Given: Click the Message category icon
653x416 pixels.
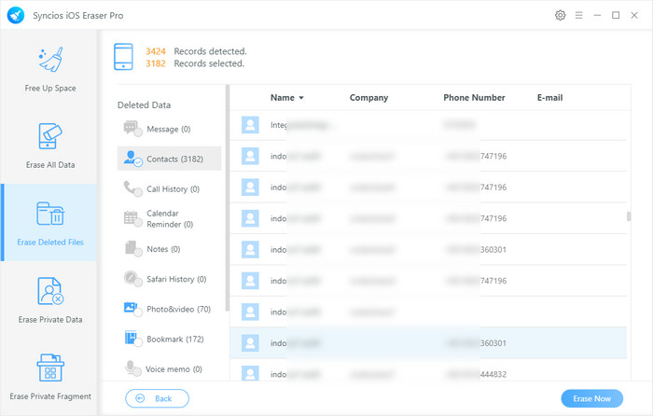Looking at the screenshot, I should [132, 129].
